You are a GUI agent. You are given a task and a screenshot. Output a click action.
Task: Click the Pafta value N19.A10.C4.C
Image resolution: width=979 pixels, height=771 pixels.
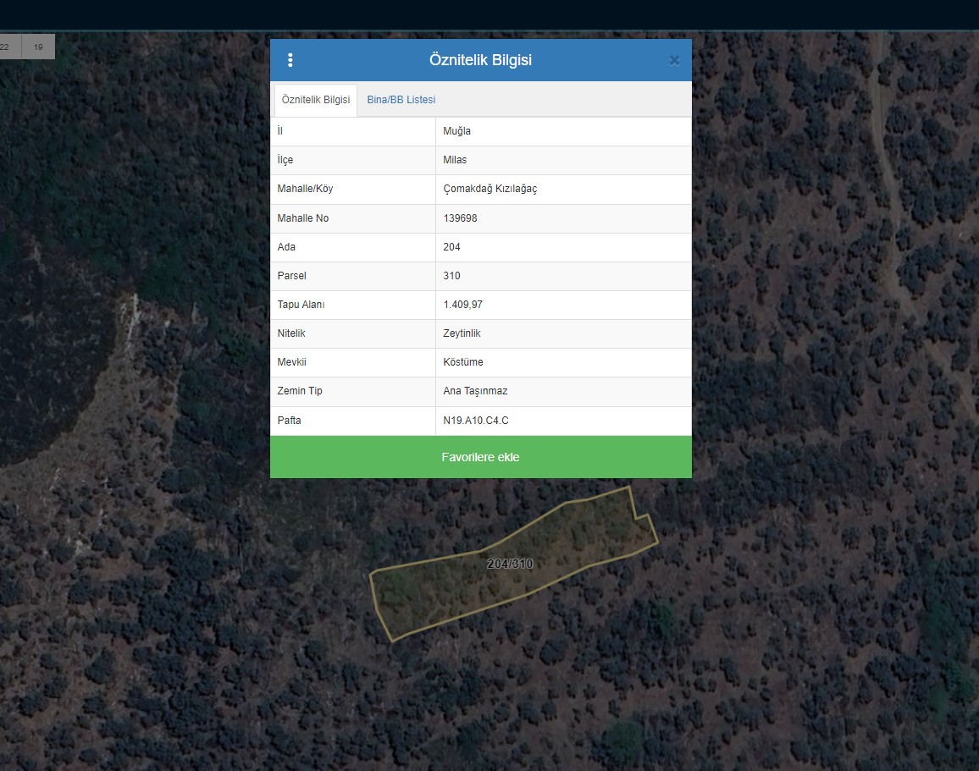pos(476,421)
